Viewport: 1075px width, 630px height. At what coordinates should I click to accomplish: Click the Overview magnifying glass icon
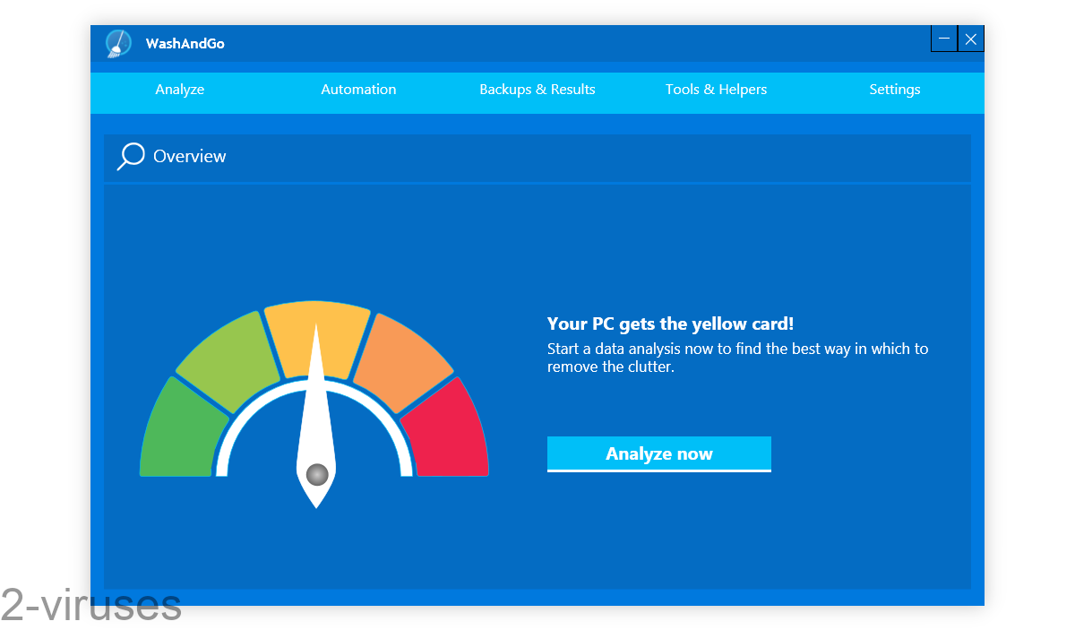(x=131, y=157)
